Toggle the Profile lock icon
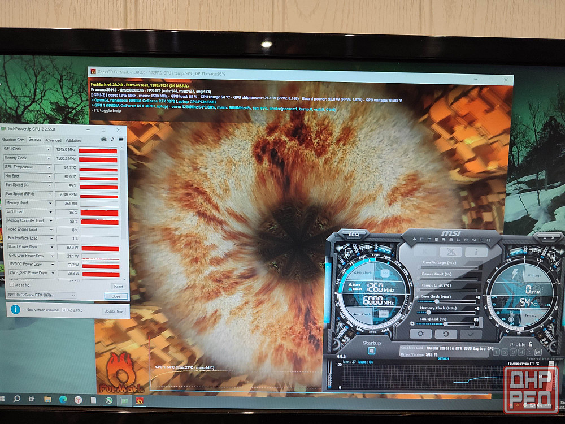Screen dimensions: 565x424 tap(530, 344)
